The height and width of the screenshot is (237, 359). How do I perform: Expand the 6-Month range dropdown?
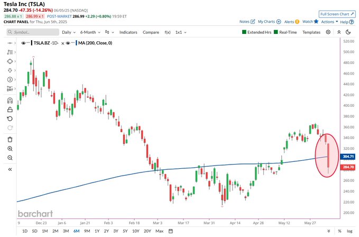pyautogui.click(x=90, y=32)
